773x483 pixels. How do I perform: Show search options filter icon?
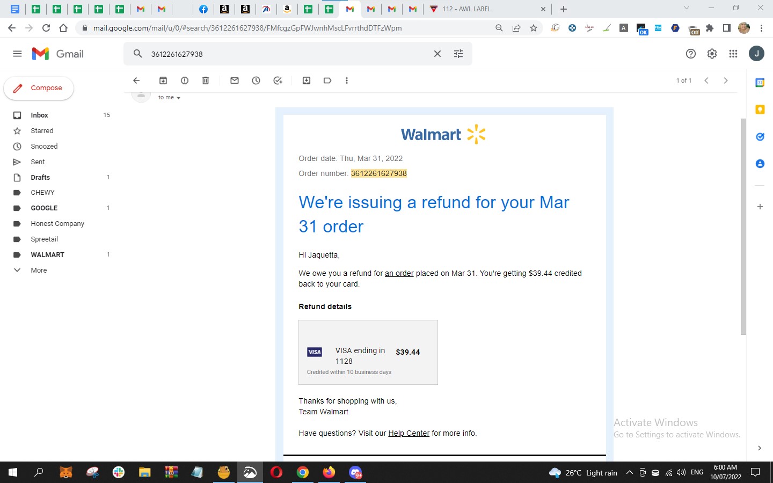click(x=458, y=54)
